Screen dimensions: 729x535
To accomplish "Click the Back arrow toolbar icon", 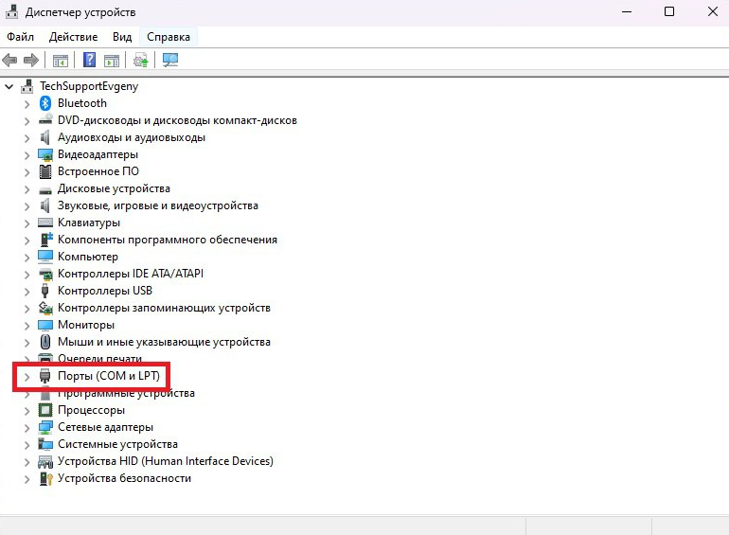I will click(x=9, y=60).
